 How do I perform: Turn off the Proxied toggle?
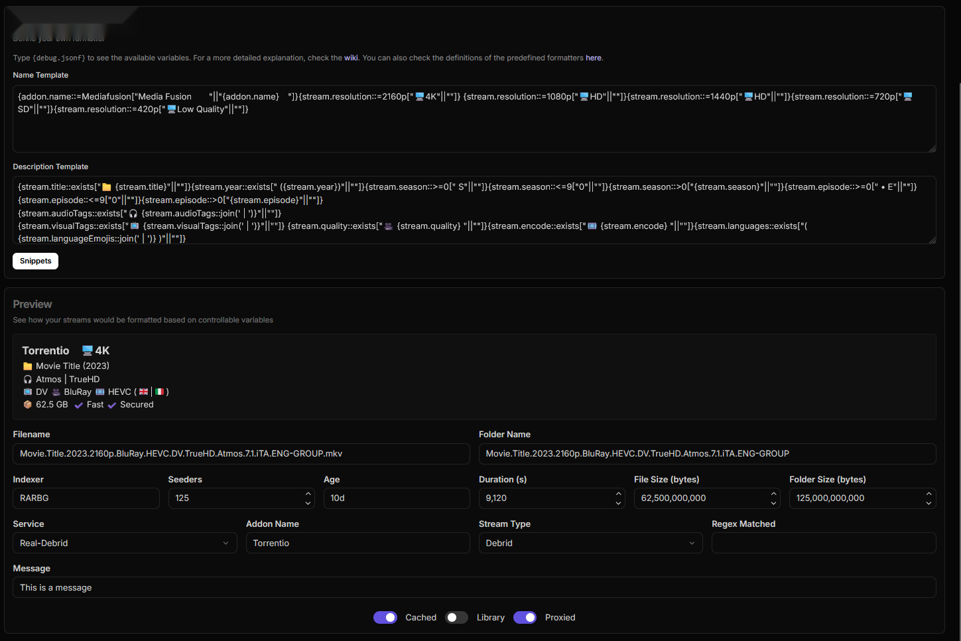(525, 618)
